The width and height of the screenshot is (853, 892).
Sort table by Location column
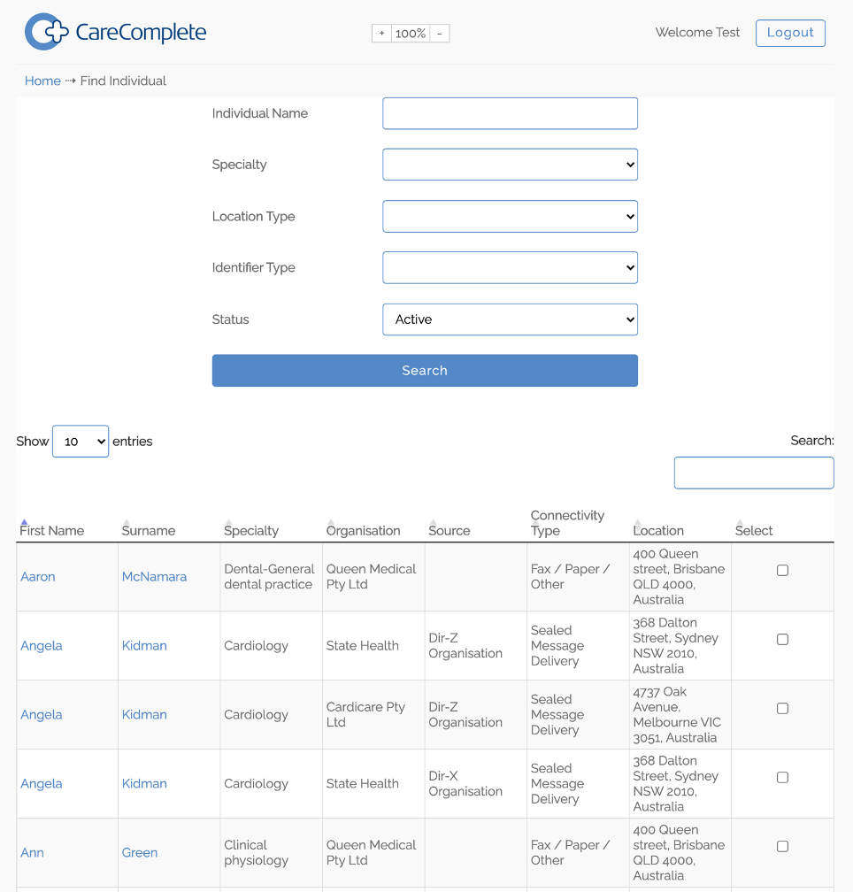click(x=658, y=530)
